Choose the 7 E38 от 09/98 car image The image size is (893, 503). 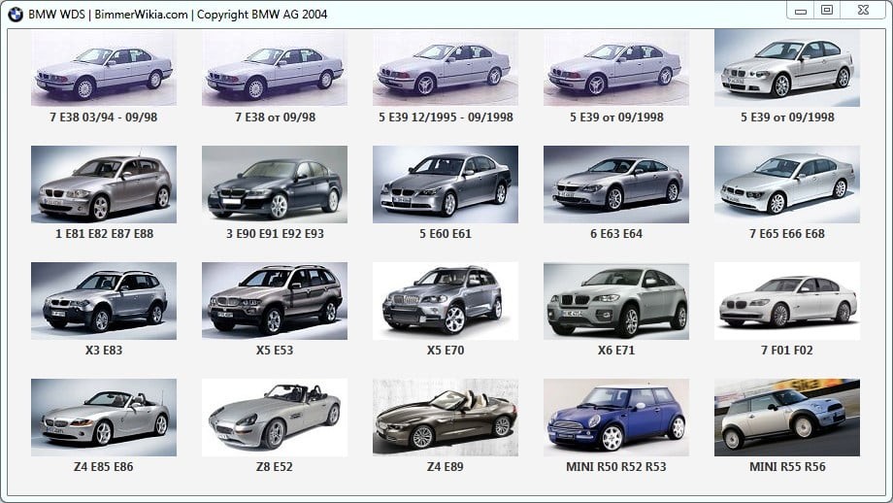tap(275, 68)
